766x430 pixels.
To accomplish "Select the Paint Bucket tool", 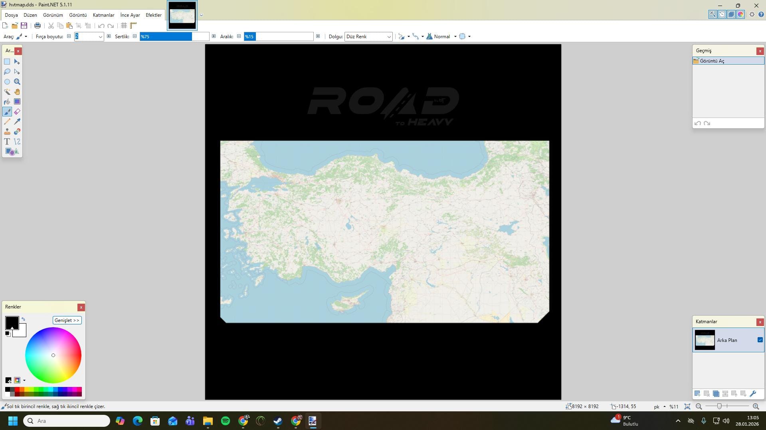I will 7,102.
